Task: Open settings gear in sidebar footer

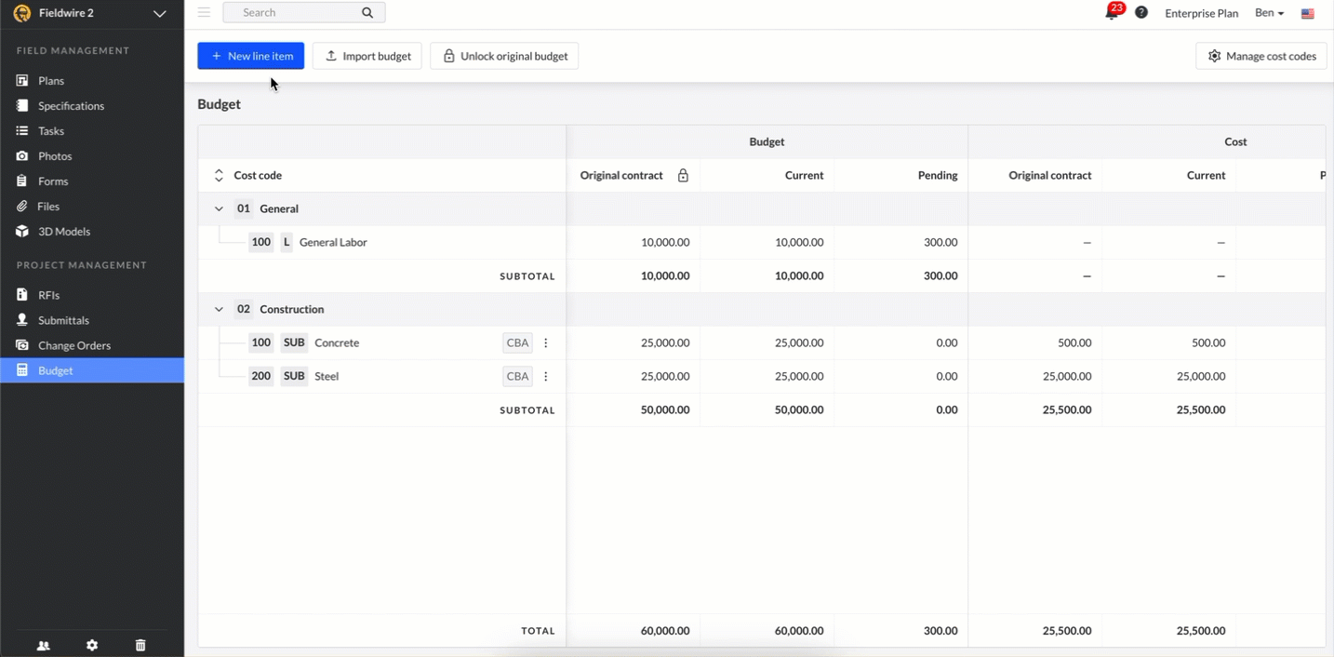Action: click(x=92, y=645)
